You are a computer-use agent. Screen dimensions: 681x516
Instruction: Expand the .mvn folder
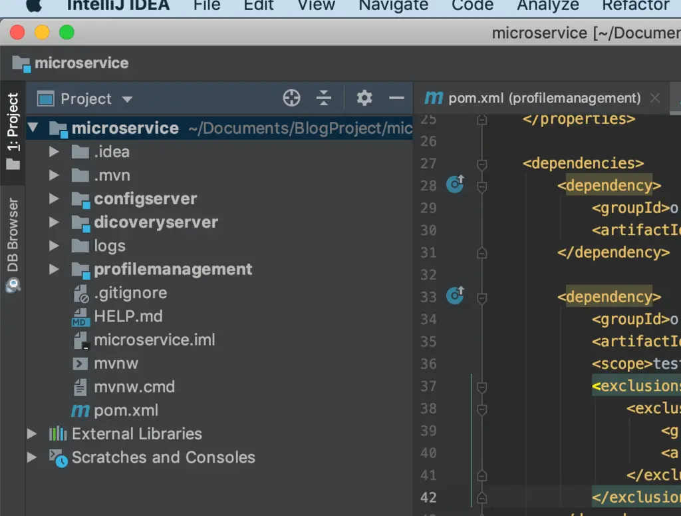(54, 175)
